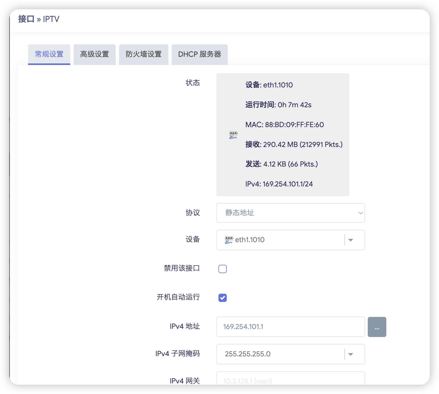Click the 接口 breadcrumb in the header

[x=26, y=19]
